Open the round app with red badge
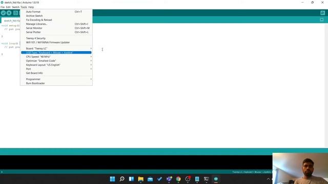328x184 pixels. tap(188, 179)
